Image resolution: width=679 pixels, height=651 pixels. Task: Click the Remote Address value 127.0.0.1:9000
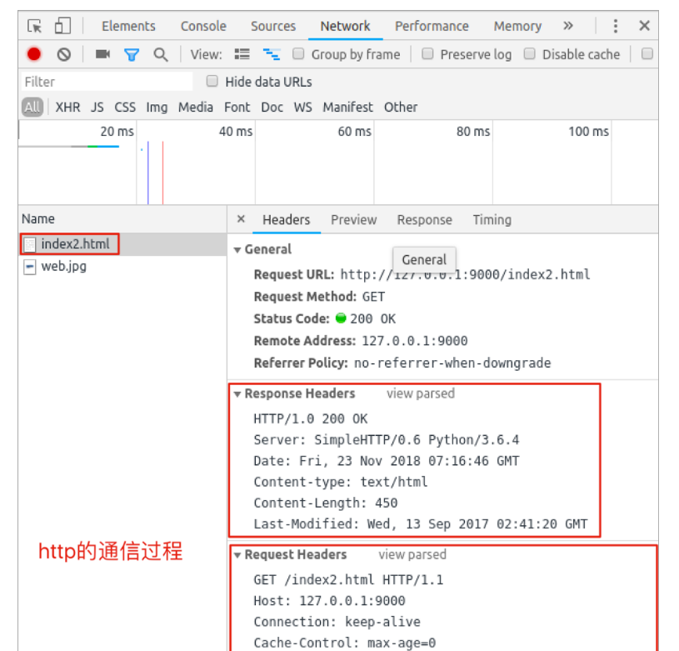[414, 341]
